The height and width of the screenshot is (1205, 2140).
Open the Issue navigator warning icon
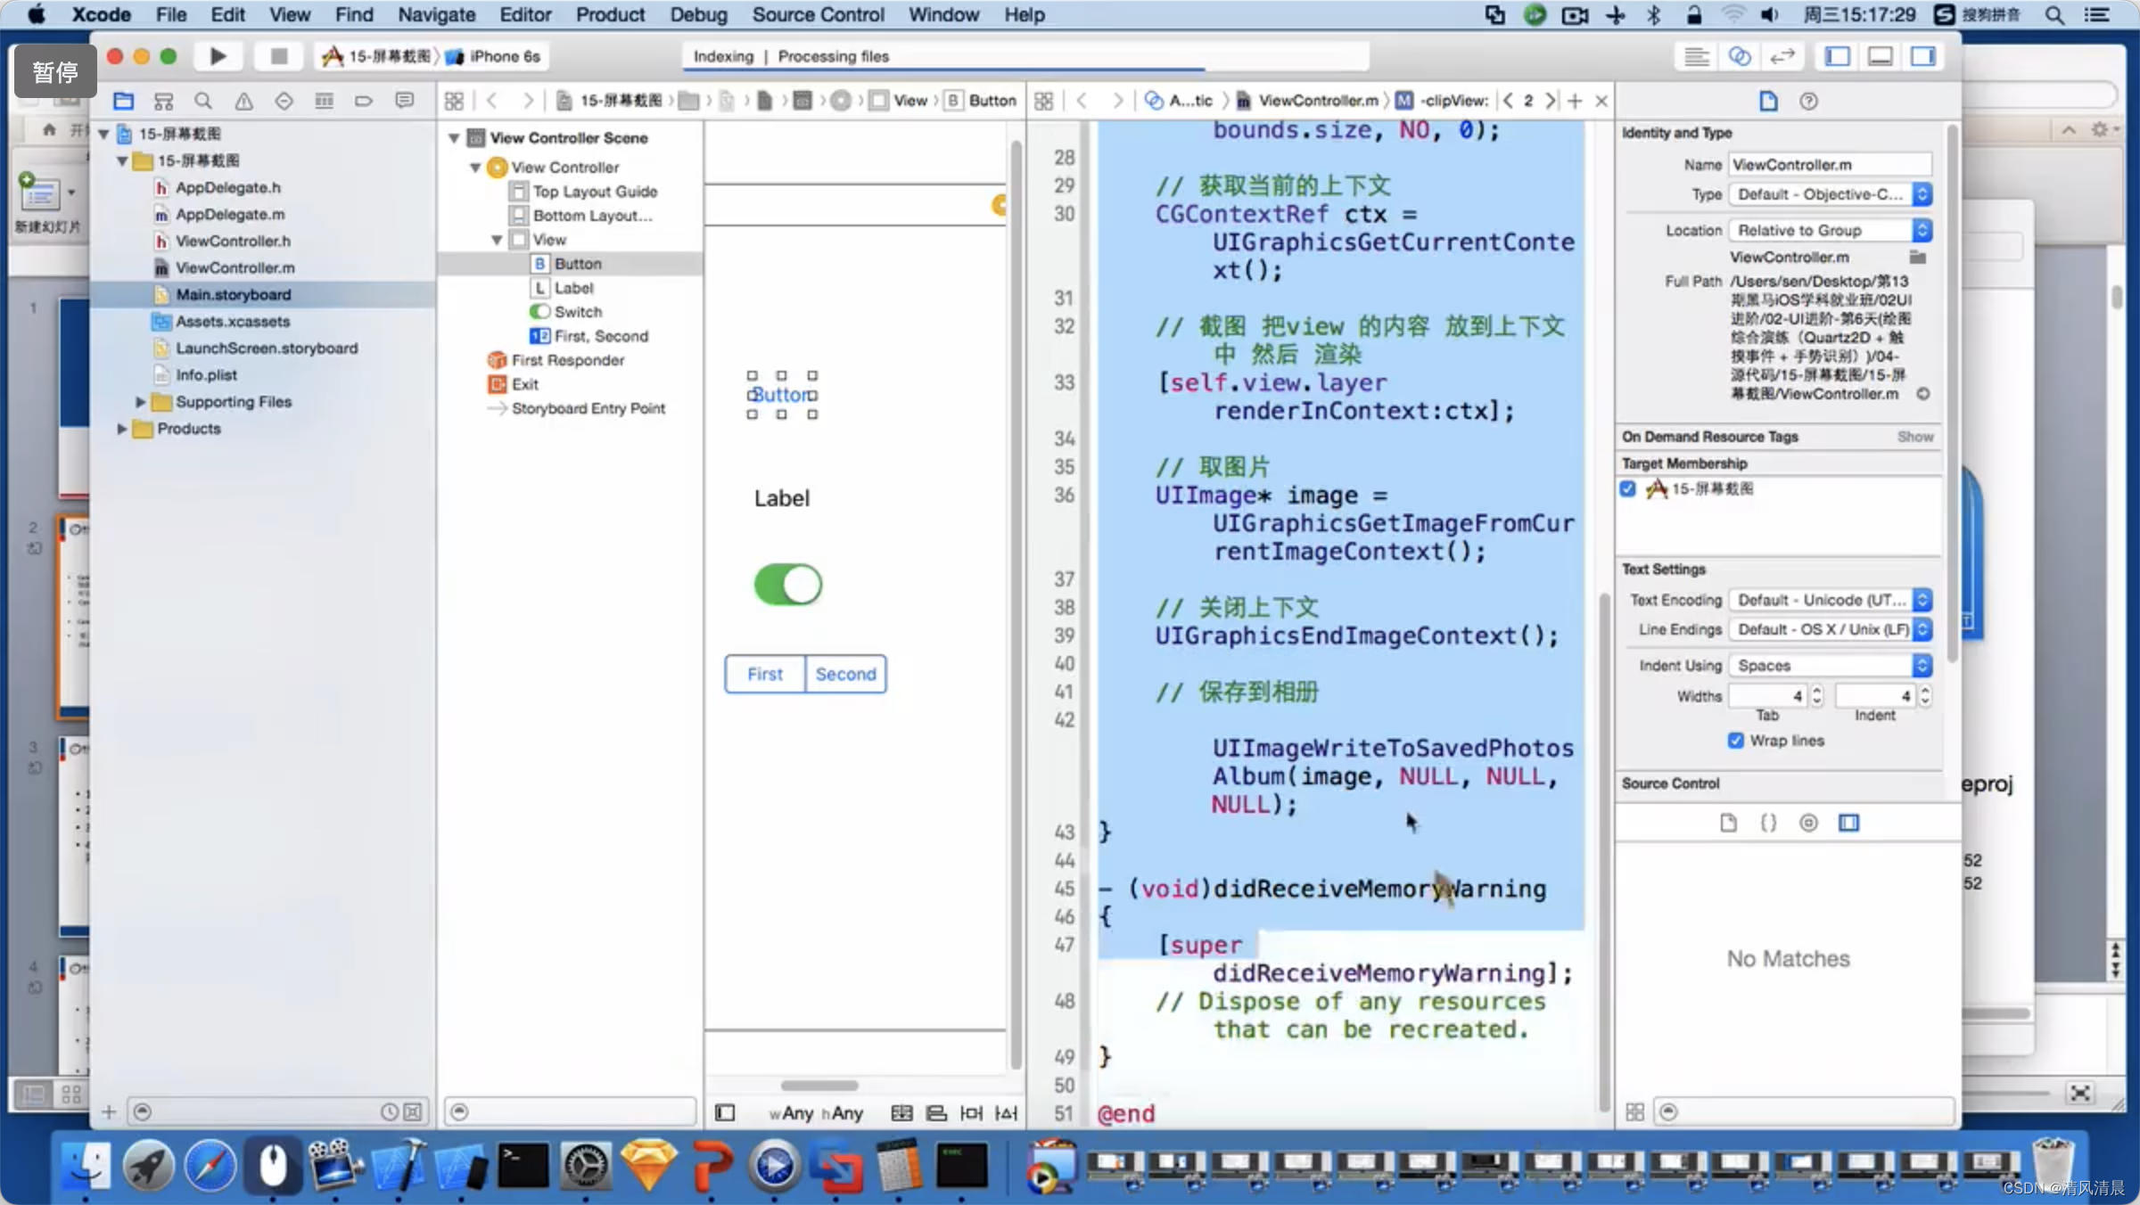coord(243,101)
